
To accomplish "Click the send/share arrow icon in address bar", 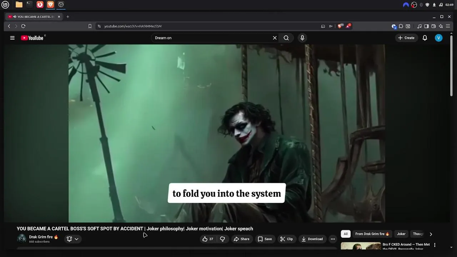I will [x=331, y=26].
